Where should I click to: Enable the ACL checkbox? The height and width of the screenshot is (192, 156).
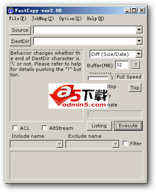15,128
